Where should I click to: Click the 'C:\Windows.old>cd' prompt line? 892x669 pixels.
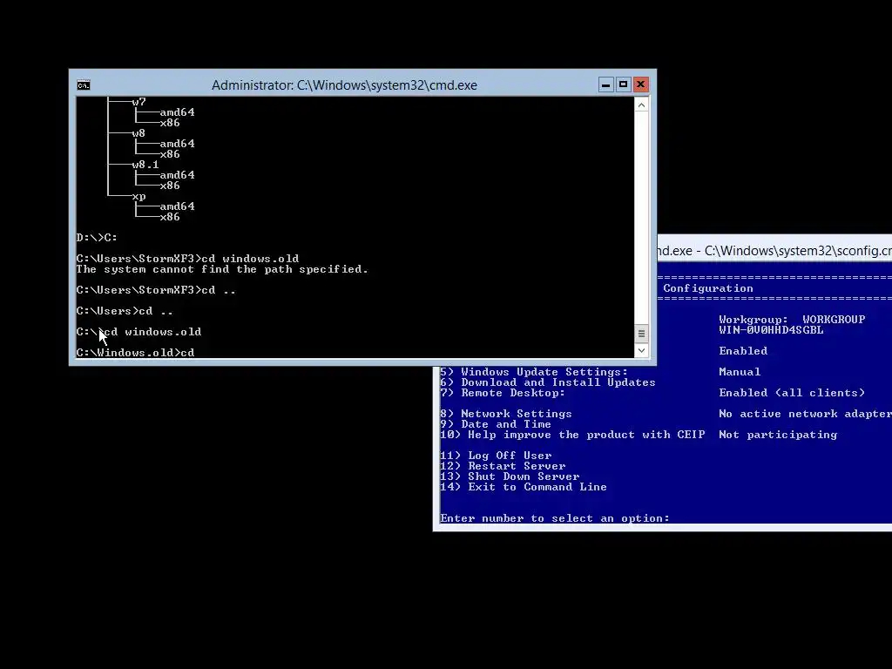tap(135, 353)
